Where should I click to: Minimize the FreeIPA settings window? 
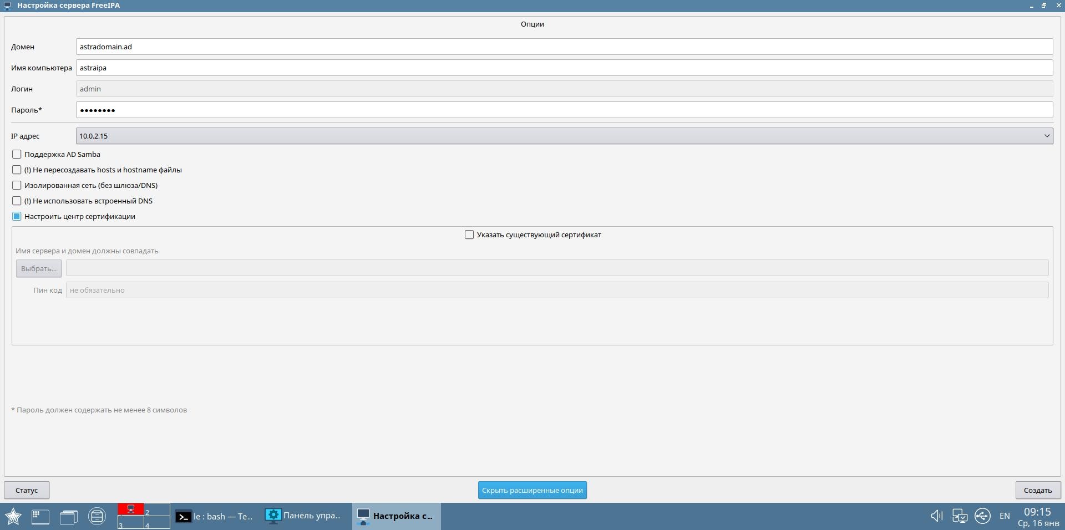[x=1031, y=6]
